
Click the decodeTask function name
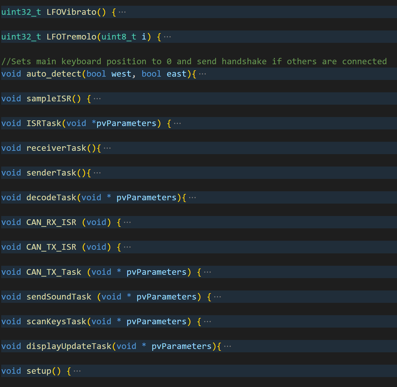tap(51, 198)
